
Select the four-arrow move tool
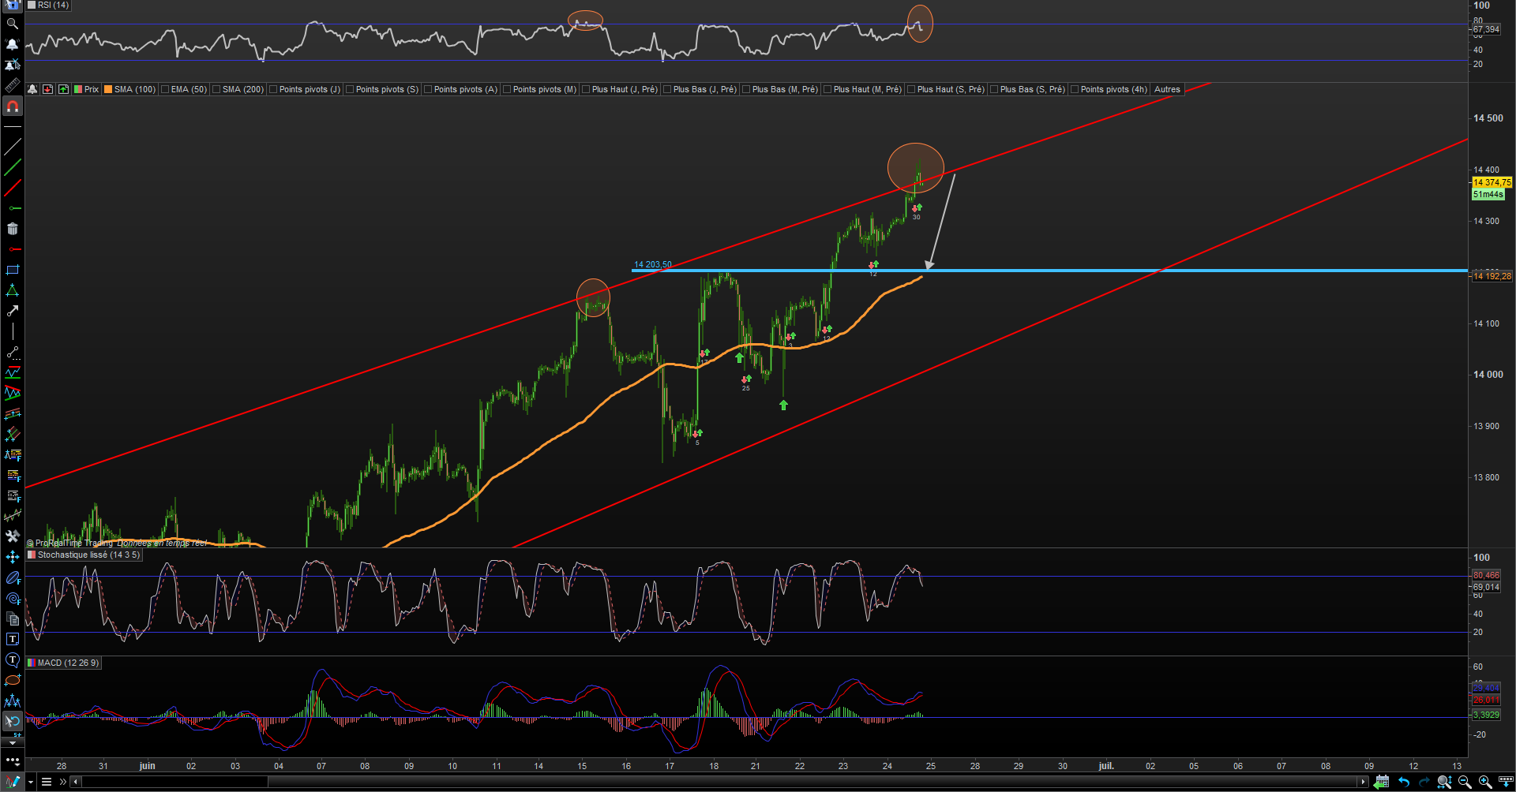(12, 557)
